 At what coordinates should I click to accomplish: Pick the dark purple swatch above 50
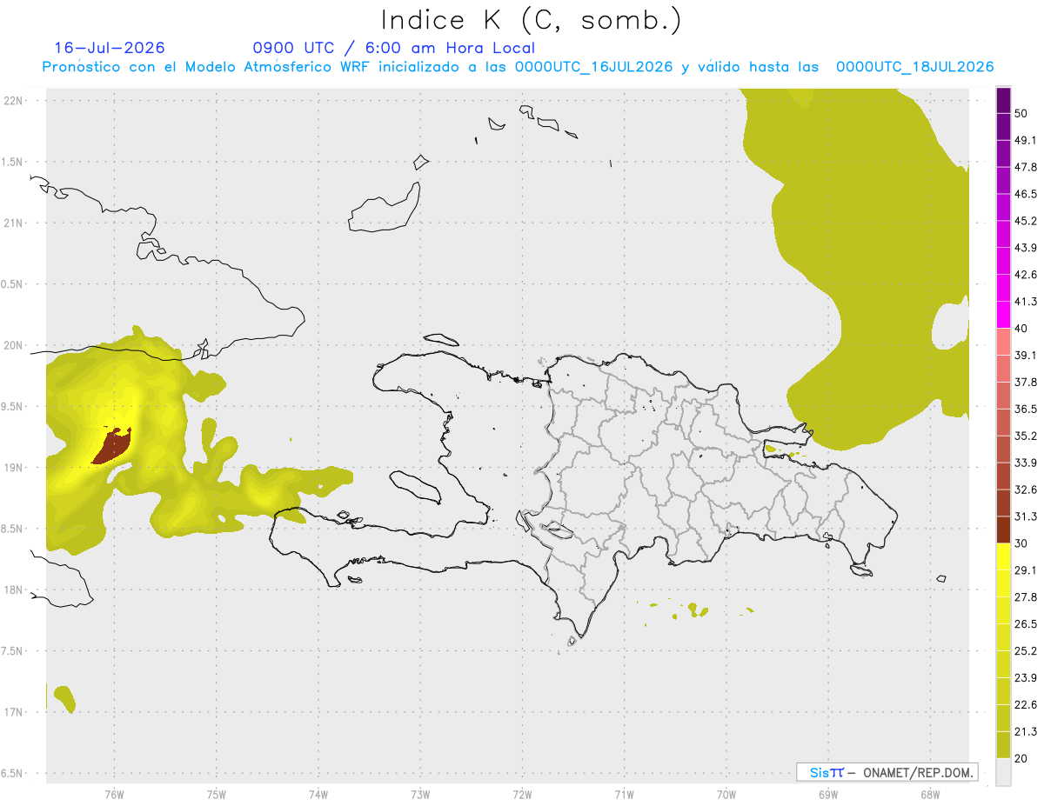click(x=1003, y=101)
